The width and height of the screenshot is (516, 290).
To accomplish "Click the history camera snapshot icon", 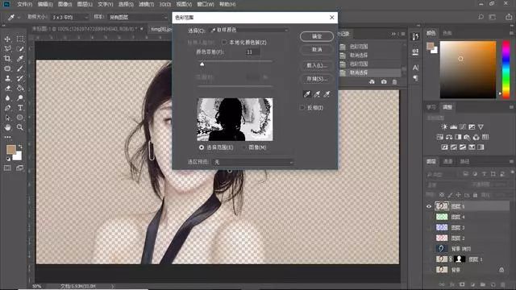I will pyautogui.click(x=384, y=82).
